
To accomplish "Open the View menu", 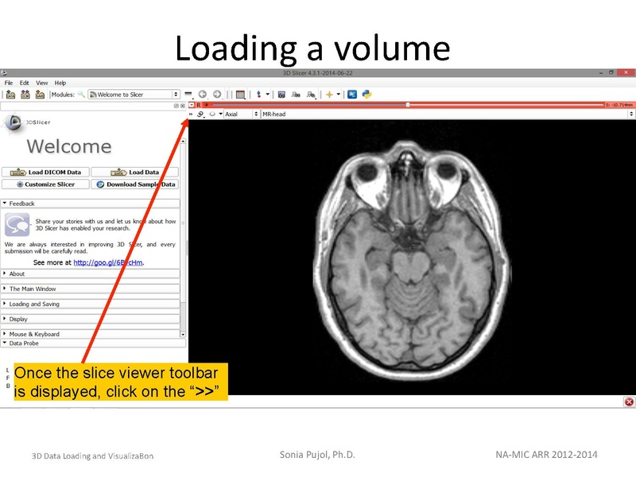I will coord(42,83).
